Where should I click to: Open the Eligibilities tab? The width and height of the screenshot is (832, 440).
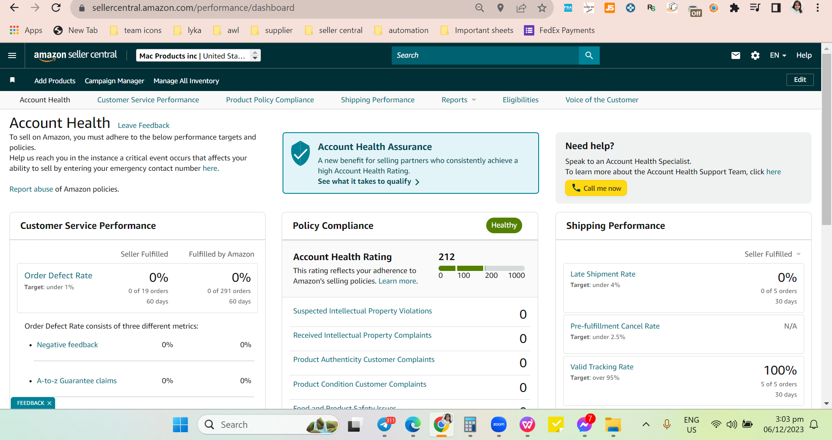[x=520, y=100]
